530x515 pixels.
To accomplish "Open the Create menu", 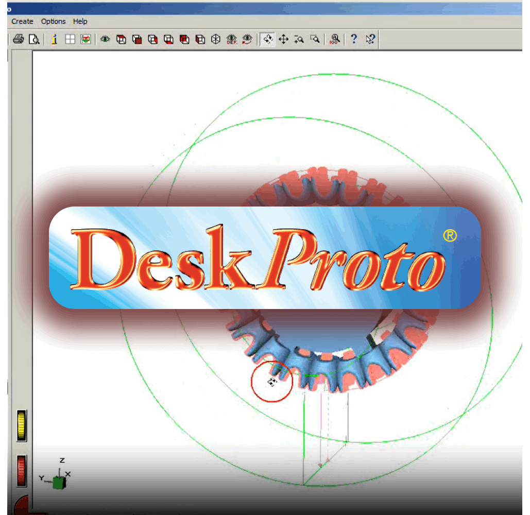I will click(x=22, y=21).
